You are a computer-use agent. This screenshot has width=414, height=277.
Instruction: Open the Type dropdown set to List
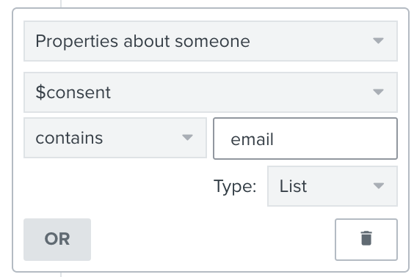[333, 186]
